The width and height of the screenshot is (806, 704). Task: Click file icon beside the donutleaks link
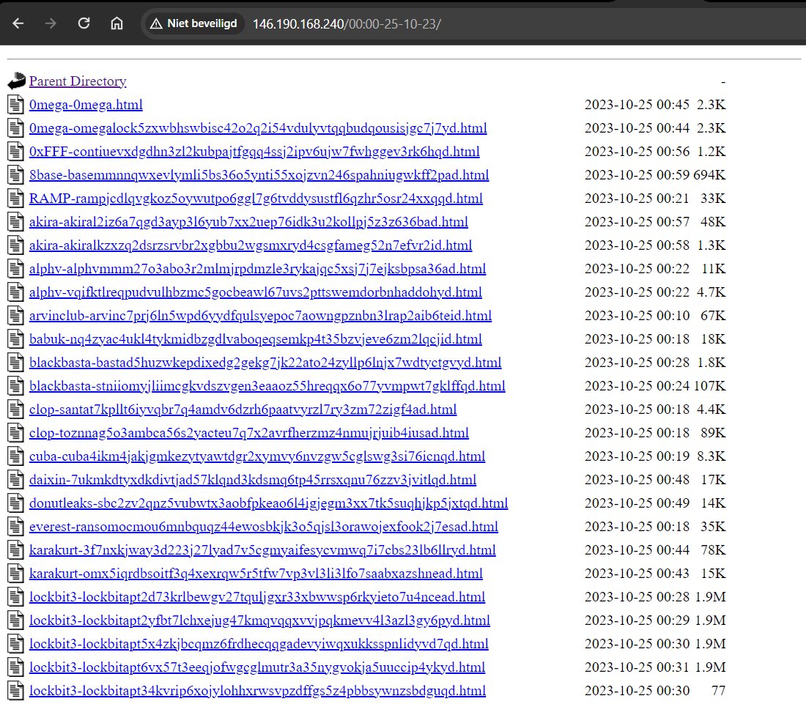point(16,503)
